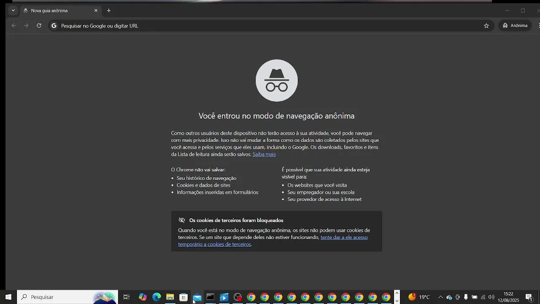The image size is (540, 304).
Task: Click 'Cookies e dados de sites' list item
Action: (203, 185)
